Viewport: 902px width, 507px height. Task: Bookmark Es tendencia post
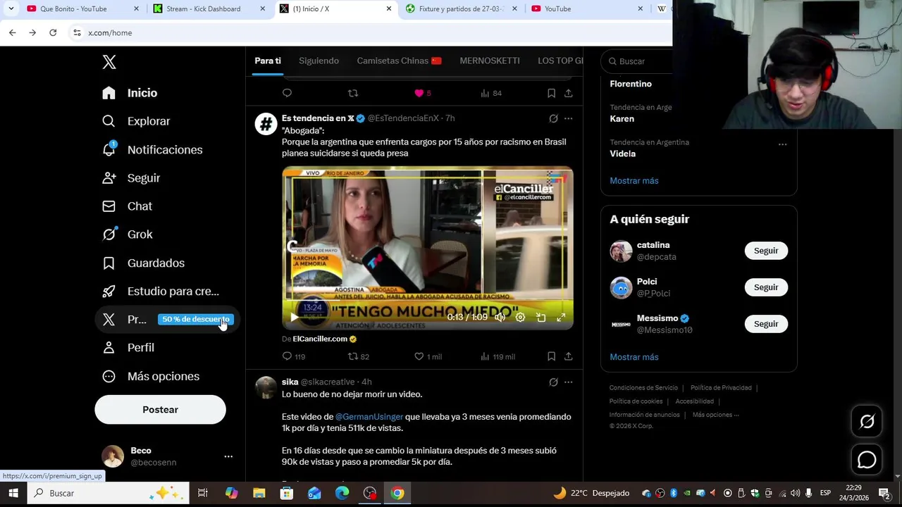[x=551, y=357]
